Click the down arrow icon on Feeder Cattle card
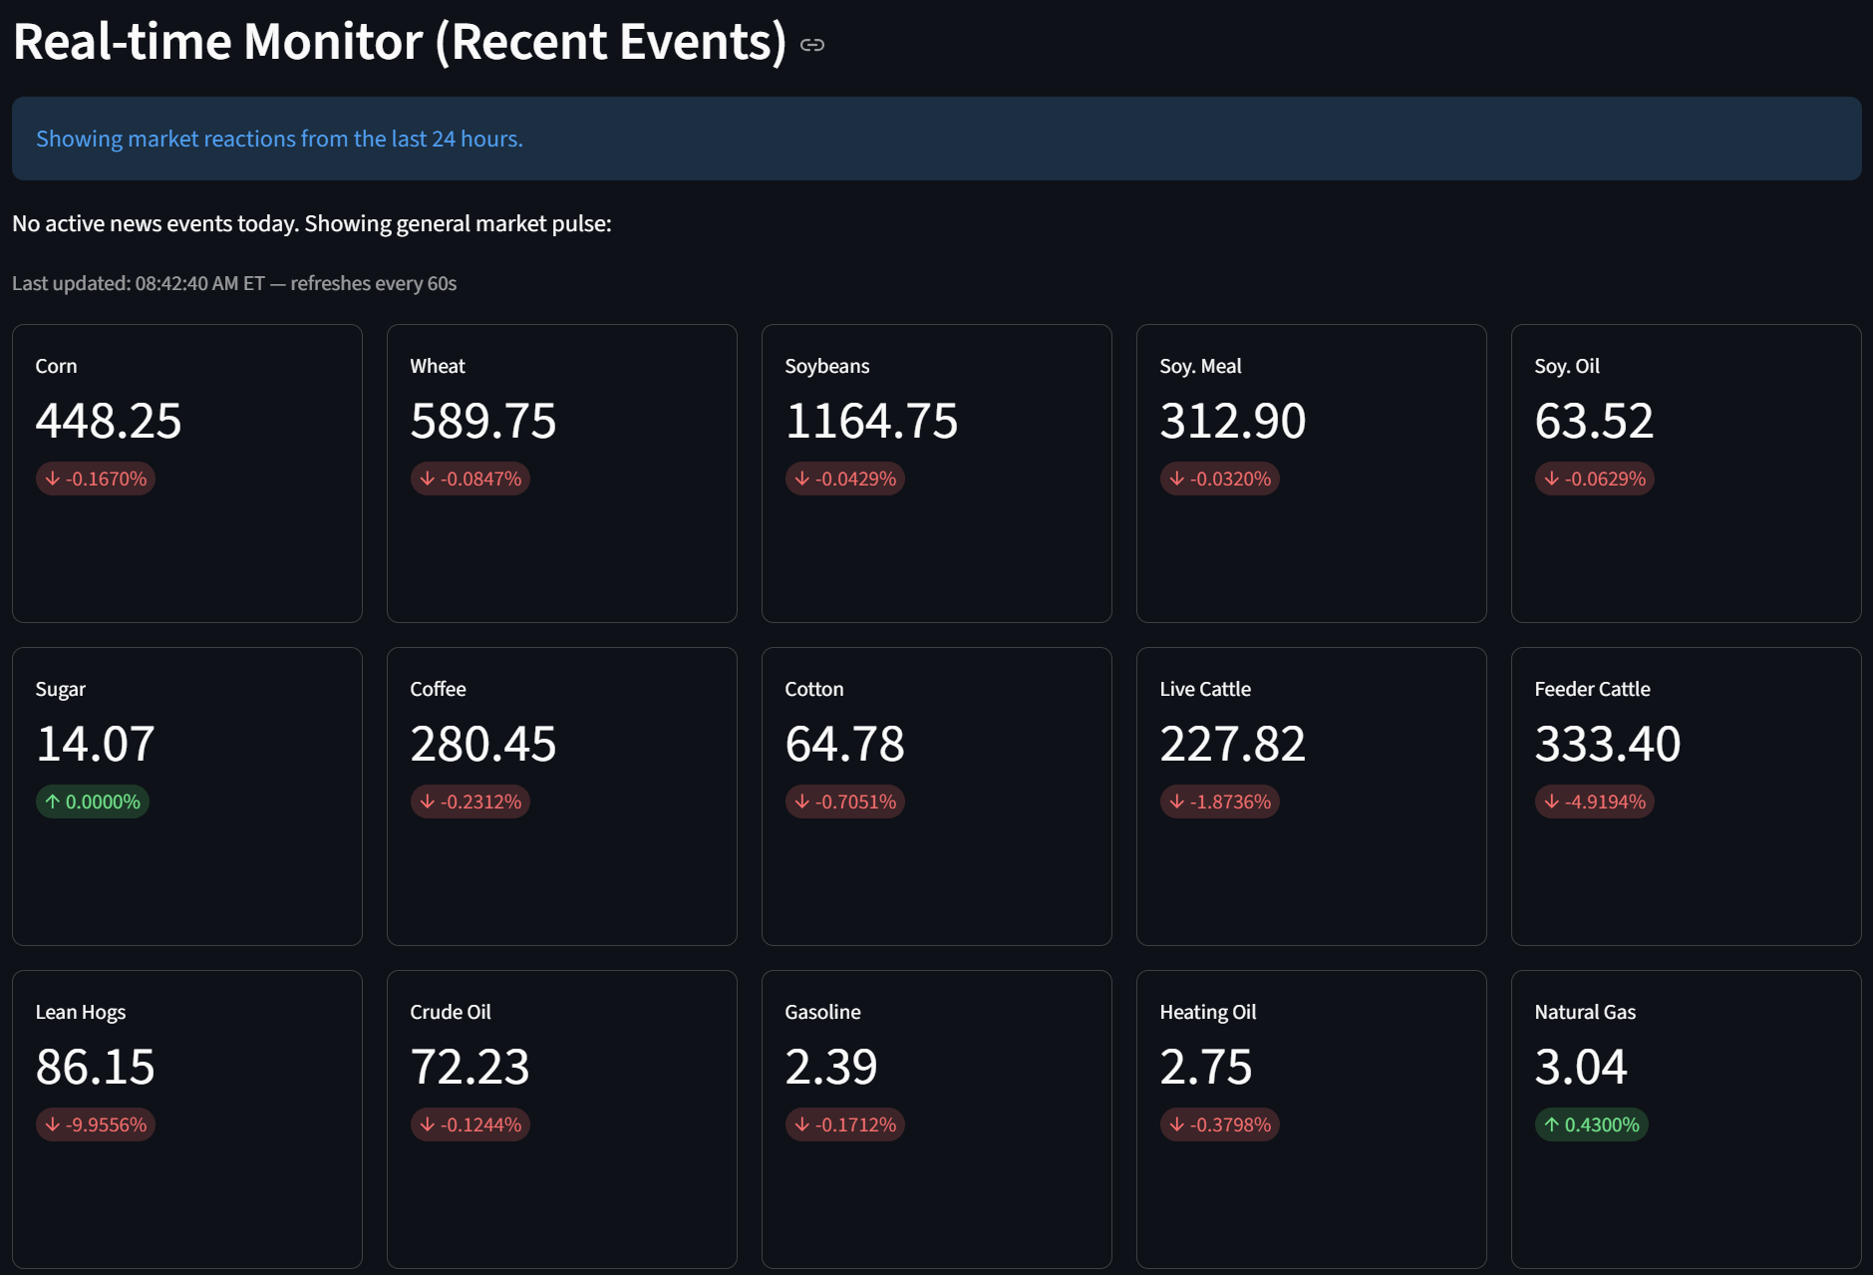Image resolution: width=1873 pixels, height=1275 pixels. point(1551,800)
